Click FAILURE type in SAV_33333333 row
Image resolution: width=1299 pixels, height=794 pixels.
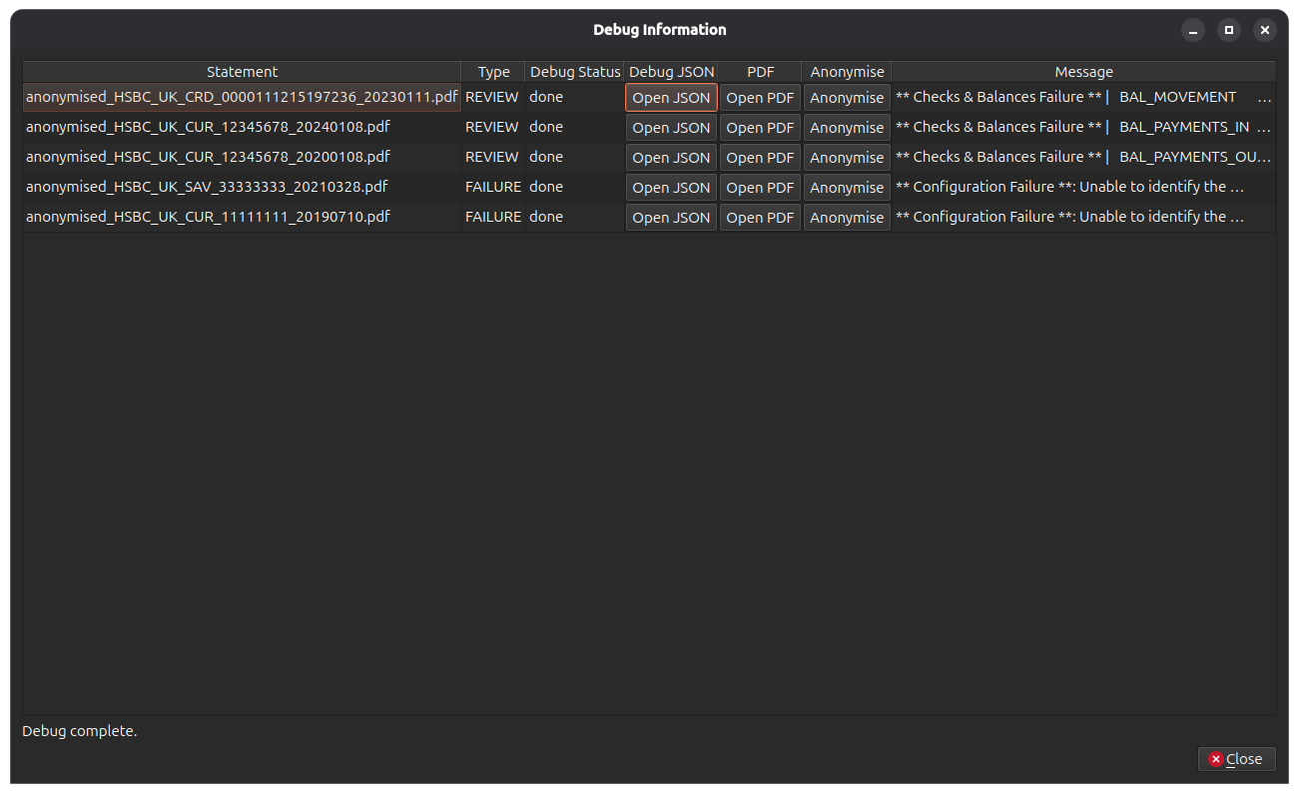[x=492, y=187]
